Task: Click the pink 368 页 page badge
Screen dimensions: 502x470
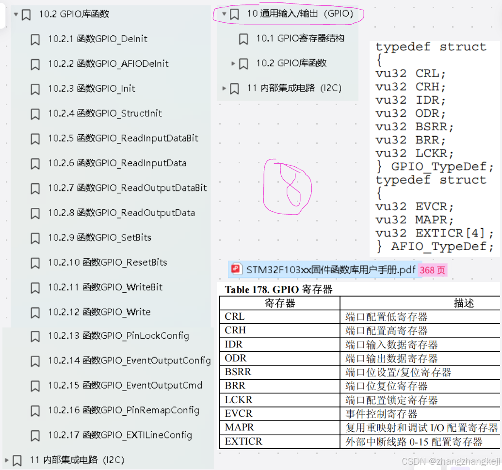Action: click(432, 270)
